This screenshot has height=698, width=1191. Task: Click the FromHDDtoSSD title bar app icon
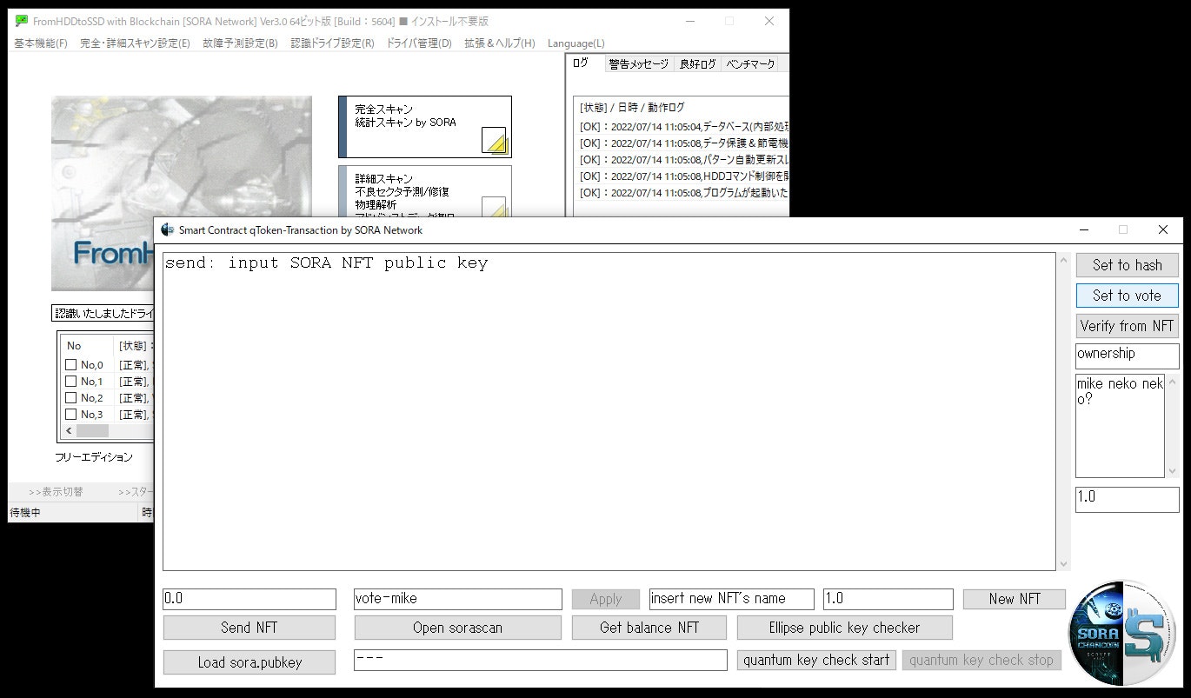point(22,21)
